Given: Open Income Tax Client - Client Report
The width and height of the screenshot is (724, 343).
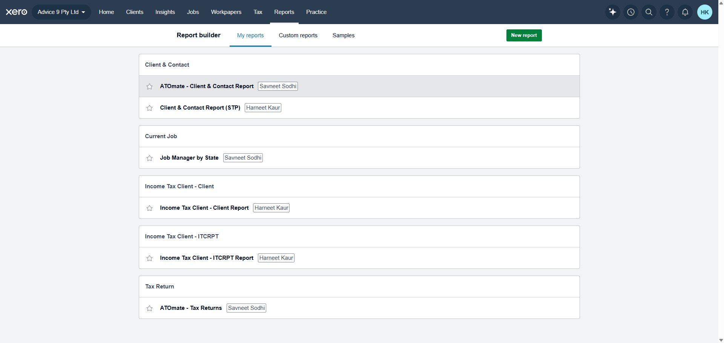Looking at the screenshot, I should pyautogui.click(x=204, y=208).
